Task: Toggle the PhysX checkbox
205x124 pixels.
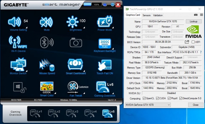Action: (x=169, y=98)
